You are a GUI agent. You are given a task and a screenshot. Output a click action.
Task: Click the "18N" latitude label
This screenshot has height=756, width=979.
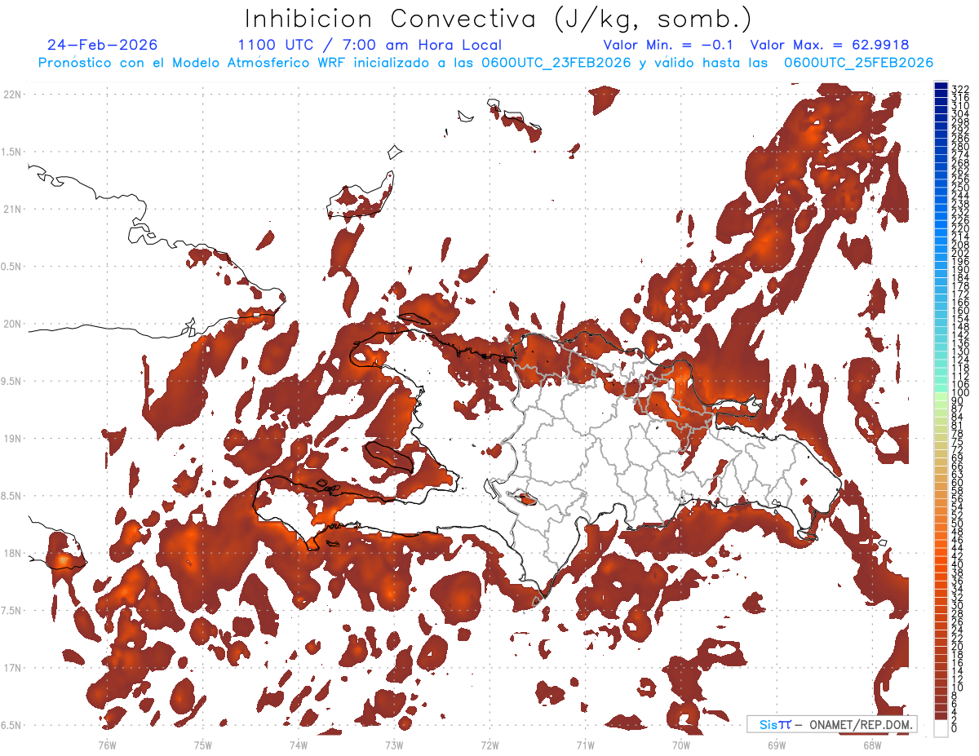pos(12,553)
